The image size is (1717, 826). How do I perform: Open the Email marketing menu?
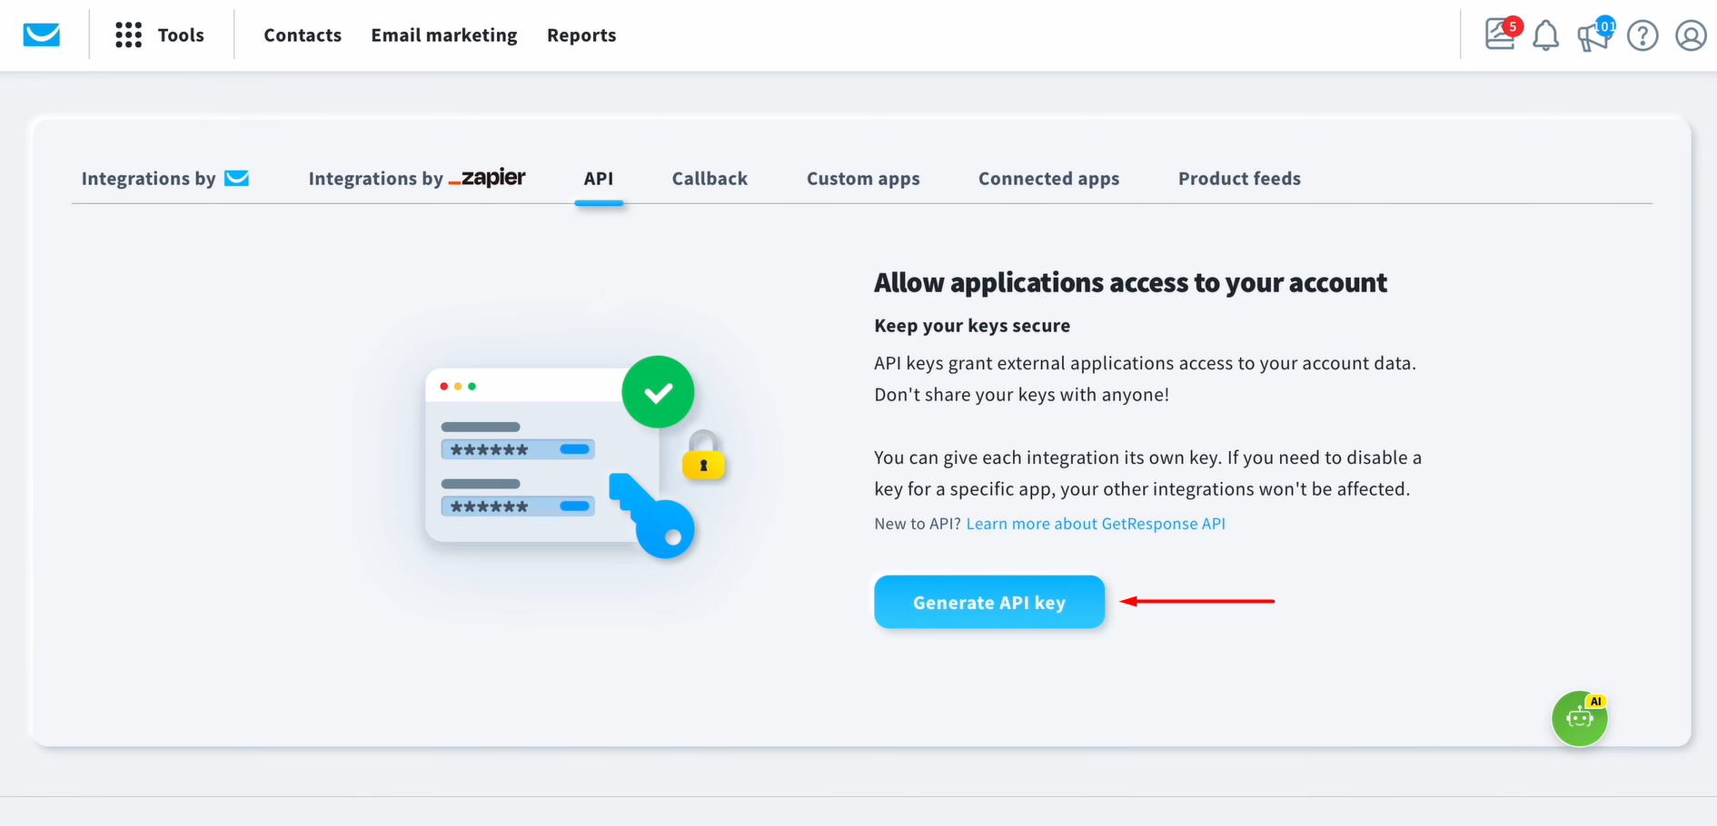tap(444, 34)
